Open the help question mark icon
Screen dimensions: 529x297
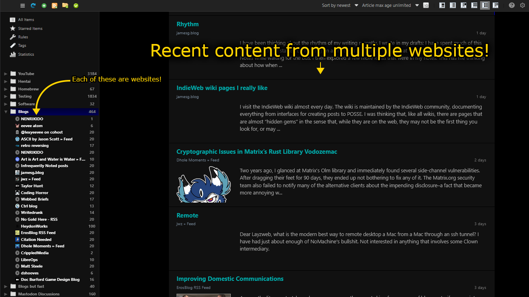(512, 5)
